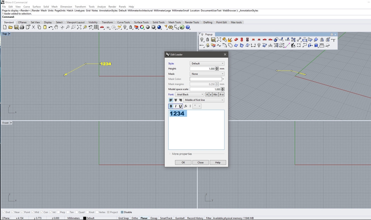Click the fx text field icon
The height and width of the screenshot is (220, 371).
(x=186, y=106)
